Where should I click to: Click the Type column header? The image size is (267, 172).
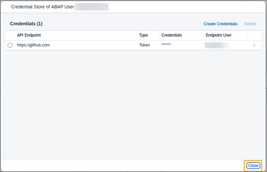coord(144,35)
